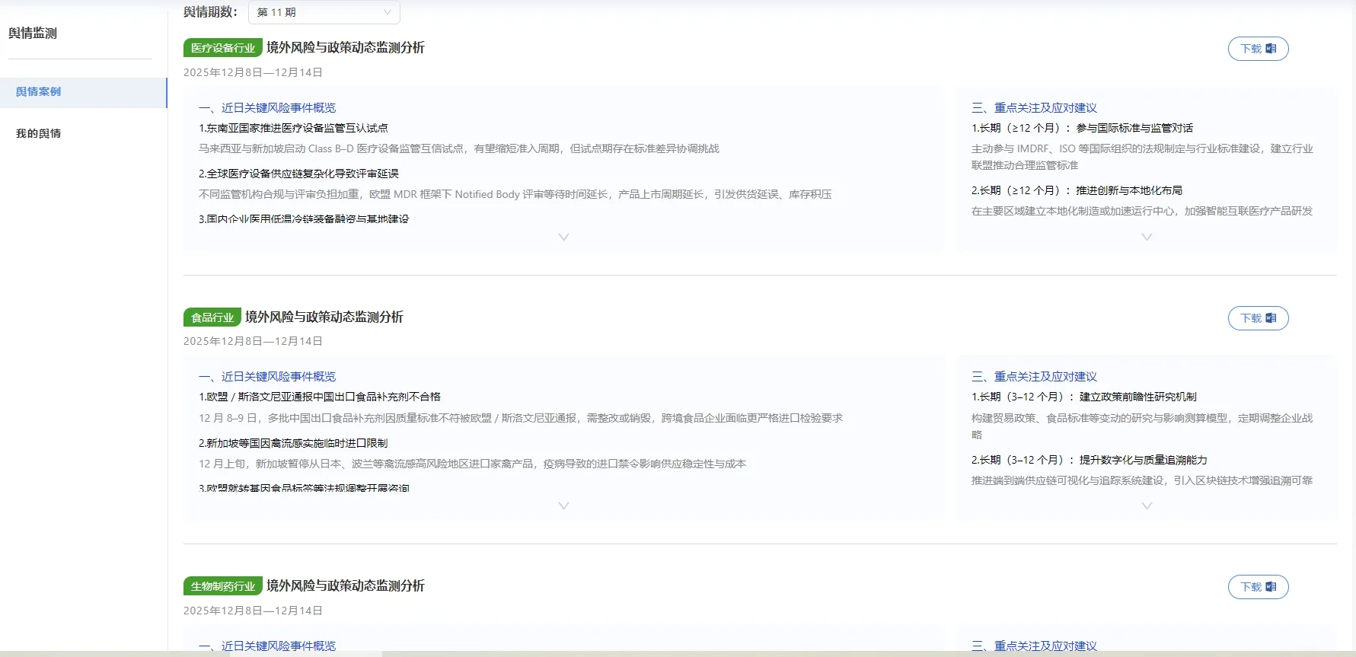Expand 医疗设备行业 近日关键风险事件概览 chevron

pyautogui.click(x=563, y=237)
